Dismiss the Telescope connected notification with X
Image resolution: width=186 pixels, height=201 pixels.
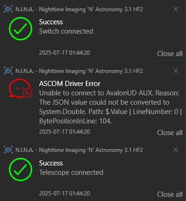(176, 150)
